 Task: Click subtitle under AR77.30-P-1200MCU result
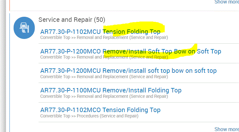pyautogui.click(x=104, y=77)
